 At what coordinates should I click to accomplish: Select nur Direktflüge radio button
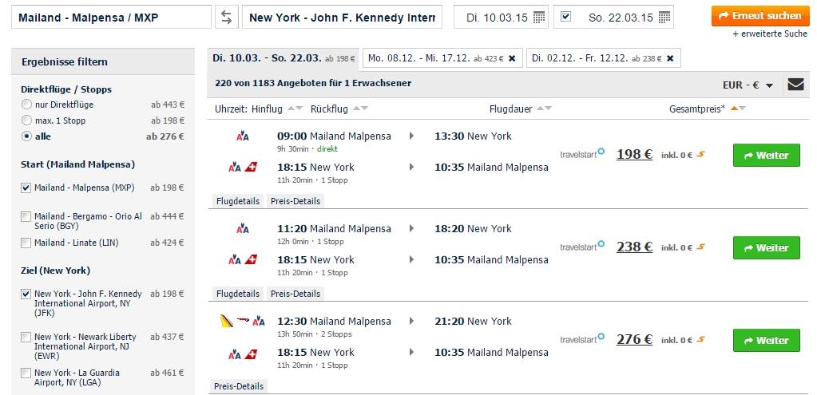point(26,104)
